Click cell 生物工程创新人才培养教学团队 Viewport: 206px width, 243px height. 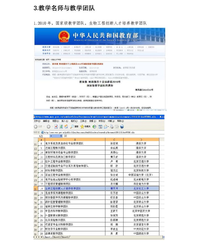pos(75,189)
